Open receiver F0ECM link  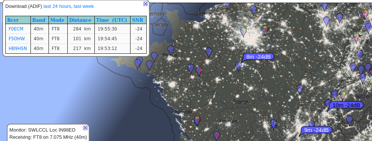pos(16,29)
